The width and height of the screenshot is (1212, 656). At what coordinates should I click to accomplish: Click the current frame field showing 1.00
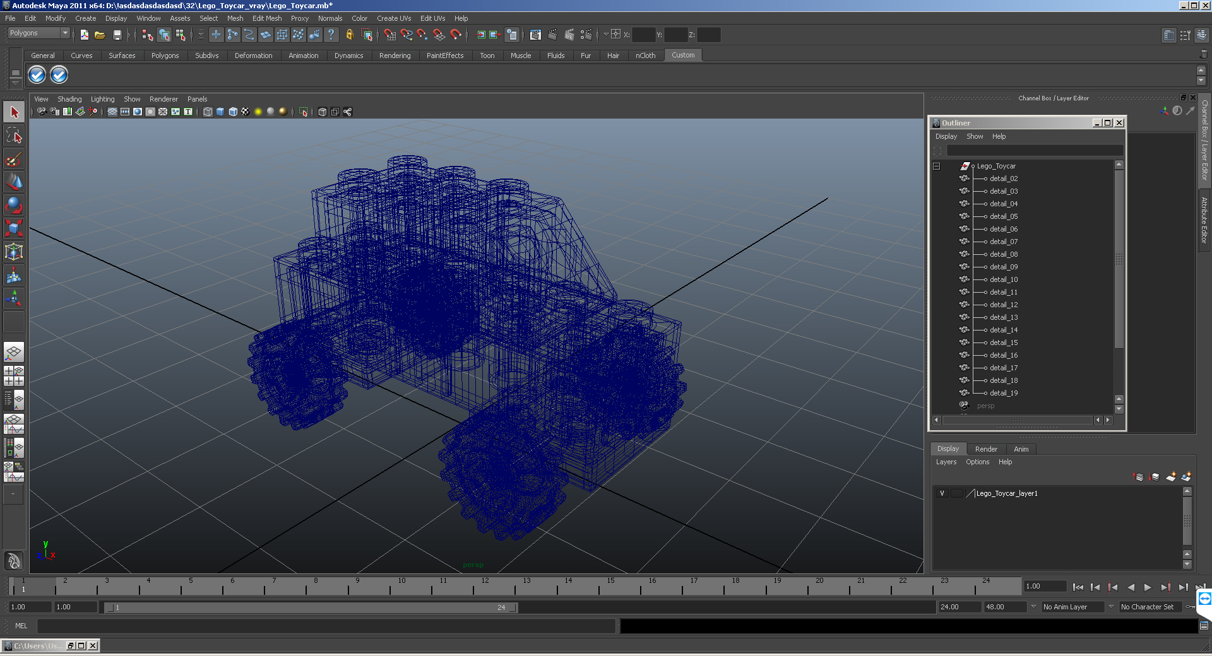pyautogui.click(x=1045, y=586)
